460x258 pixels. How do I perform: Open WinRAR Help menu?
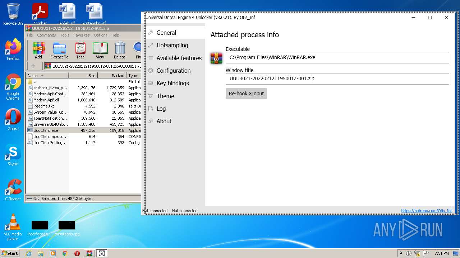(x=115, y=35)
